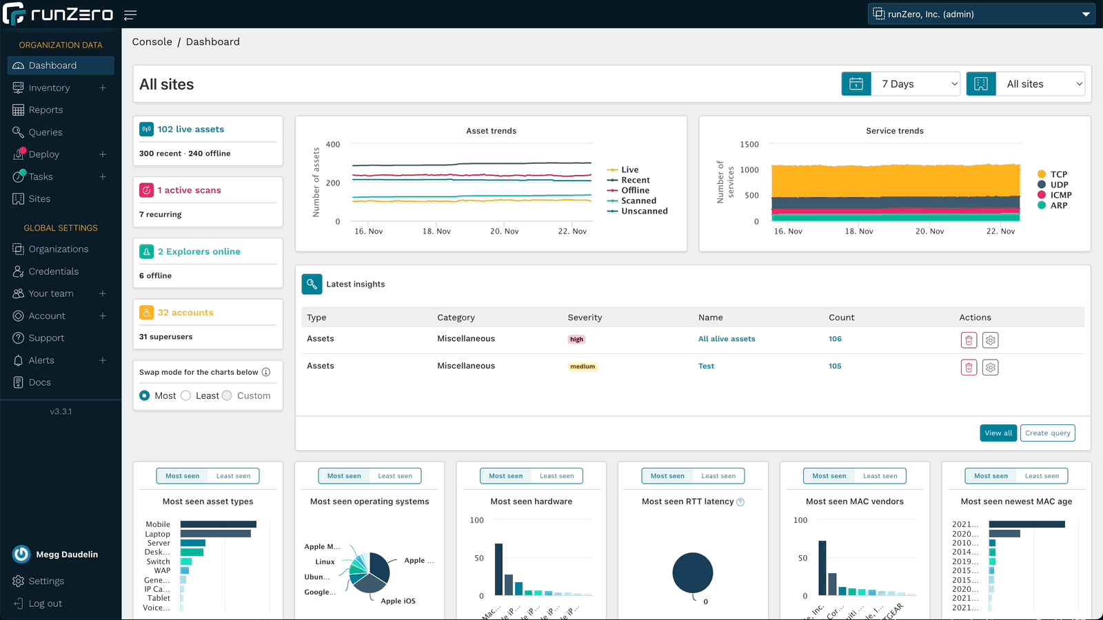The height and width of the screenshot is (620, 1103).
Task: Open the gear settings icon on the Test insight
Action: click(991, 367)
